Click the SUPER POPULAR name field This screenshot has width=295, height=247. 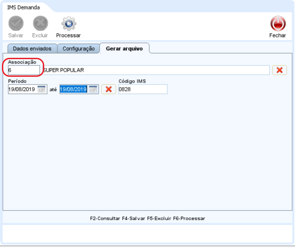[x=156, y=70]
